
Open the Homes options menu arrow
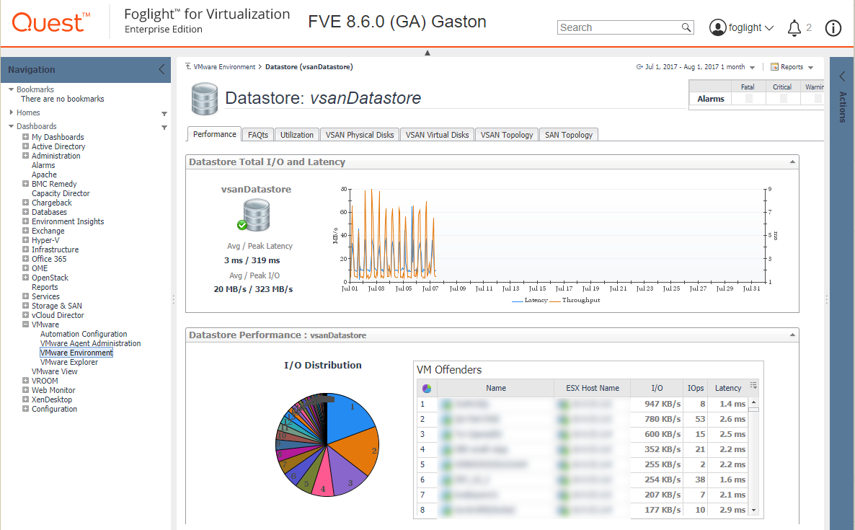point(164,114)
